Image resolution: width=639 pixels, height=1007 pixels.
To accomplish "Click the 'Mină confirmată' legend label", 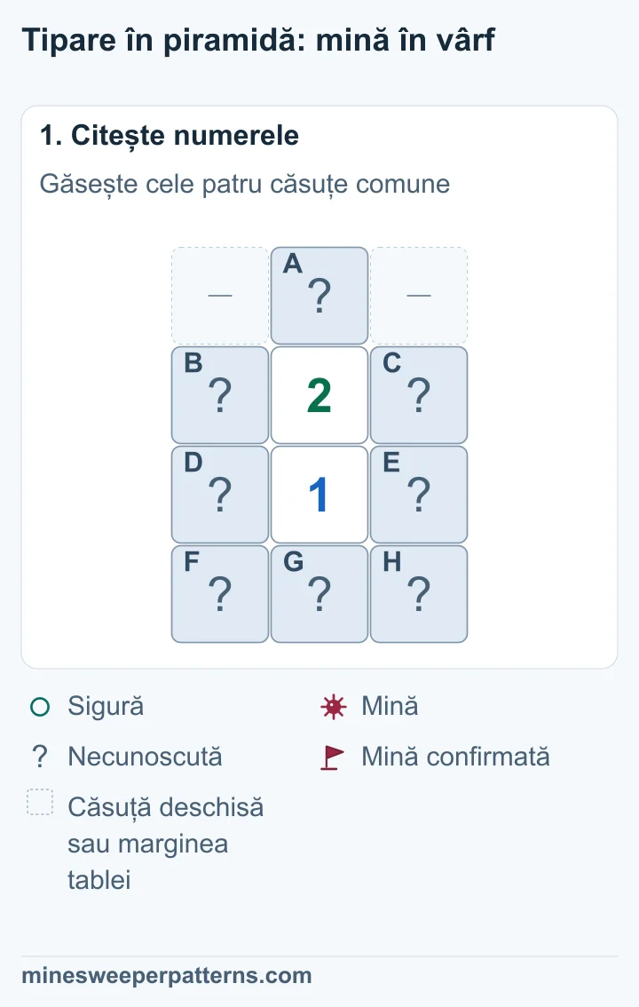I will tap(455, 757).
